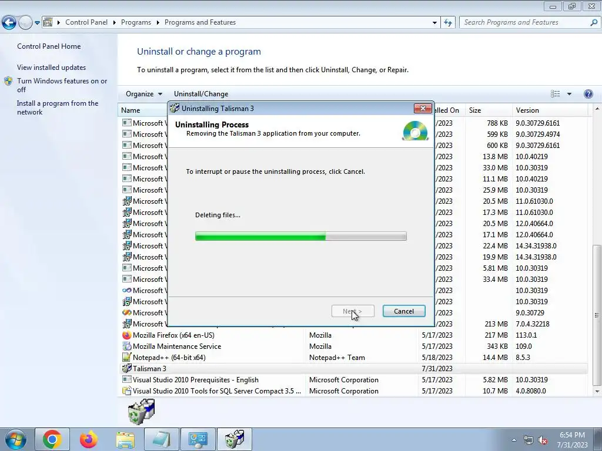This screenshot has width=602, height=451.
Task: Select Notepad++ (64-bit x64) entry
Action: 353,358
